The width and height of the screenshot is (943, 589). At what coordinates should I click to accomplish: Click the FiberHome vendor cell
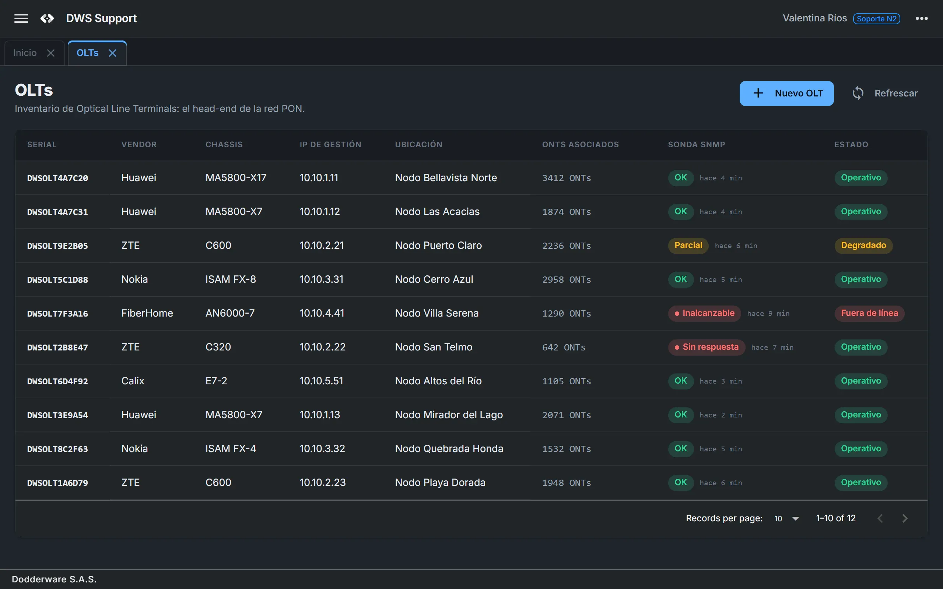pos(147,313)
